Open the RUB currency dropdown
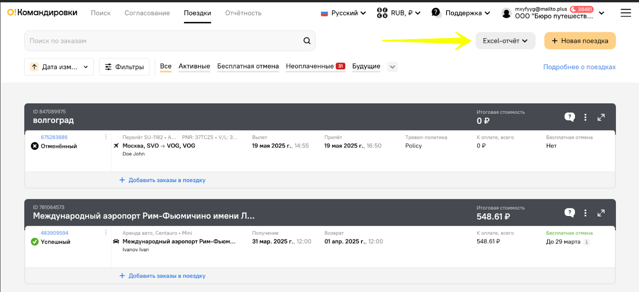 [399, 13]
